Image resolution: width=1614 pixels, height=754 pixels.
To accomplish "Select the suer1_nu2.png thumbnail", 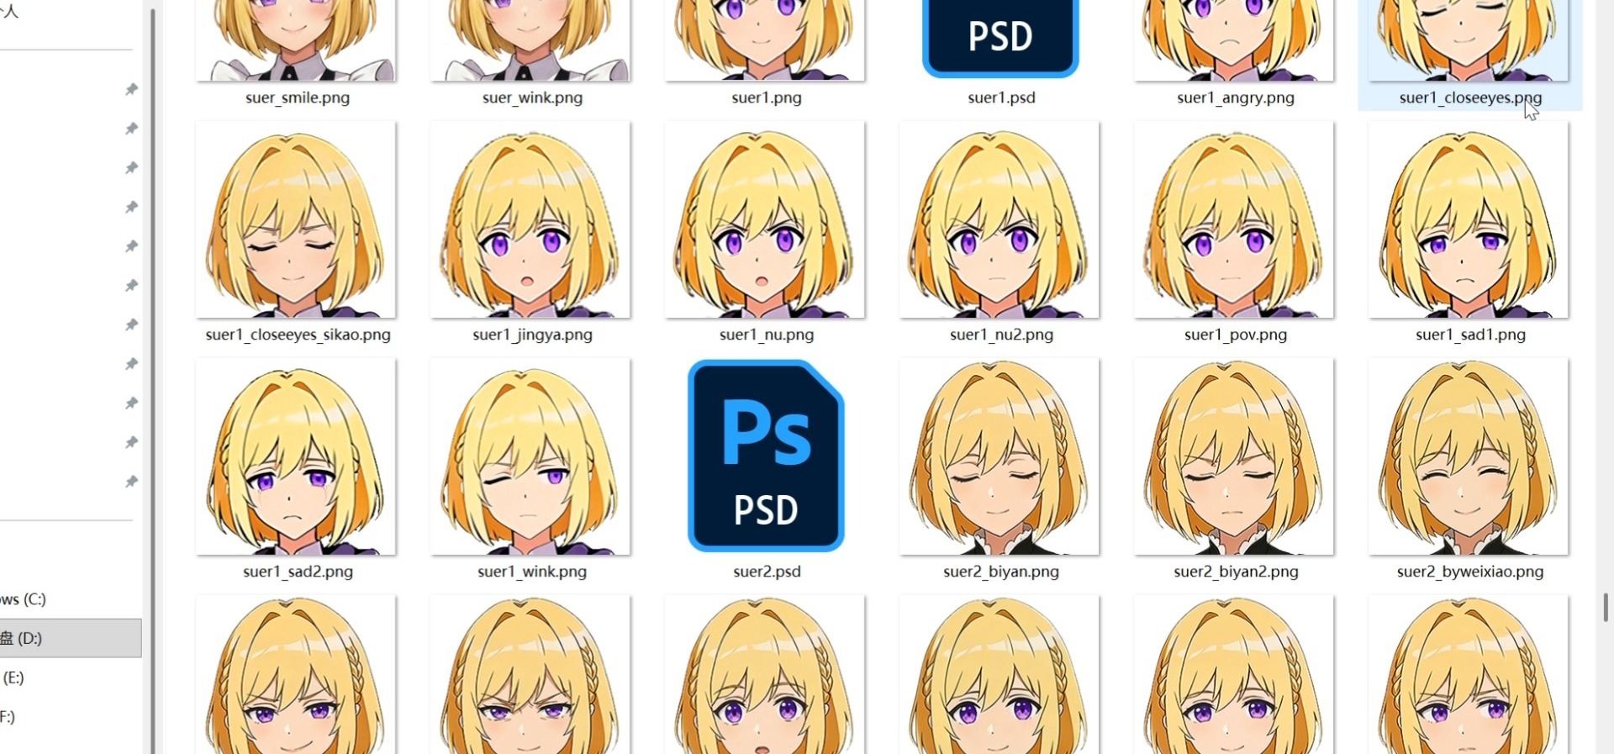I will point(1000,220).
